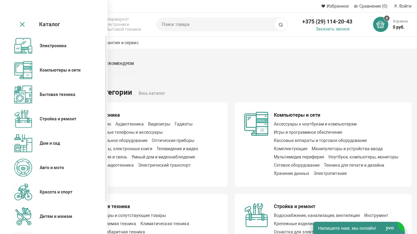Screen dimensions: 417x234
Task: Click the Электроника icon in the catalog sidebar
Action: pos(23,46)
